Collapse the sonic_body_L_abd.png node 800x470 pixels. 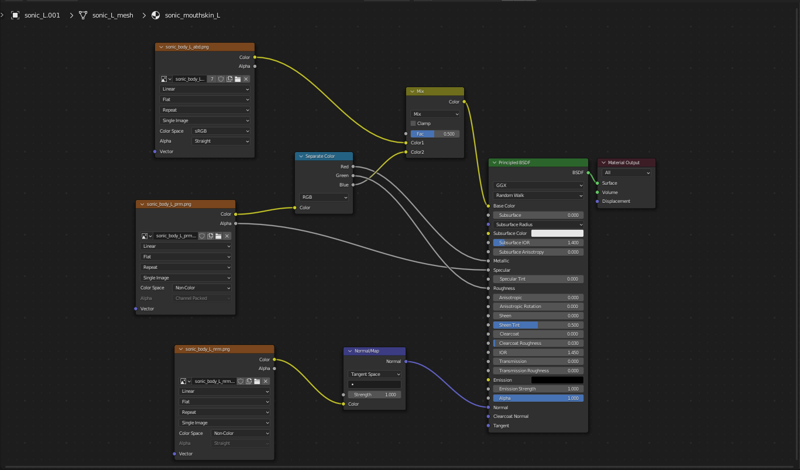click(161, 47)
